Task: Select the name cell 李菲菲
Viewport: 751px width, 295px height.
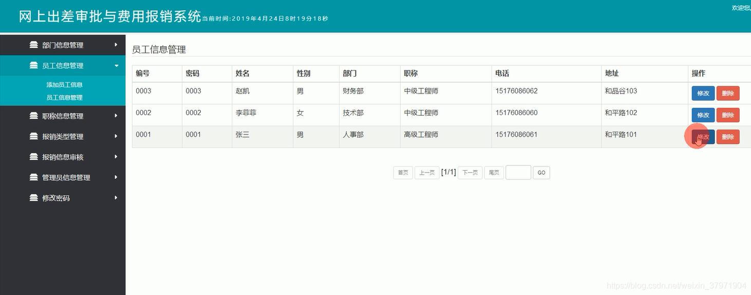Action: click(246, 113)
